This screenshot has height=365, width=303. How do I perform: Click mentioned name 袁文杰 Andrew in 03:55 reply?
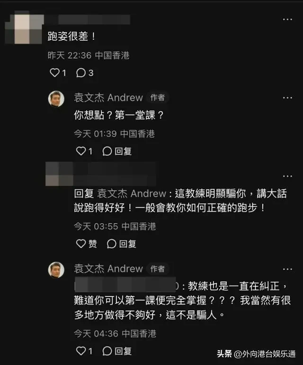(x=132, y=194)
